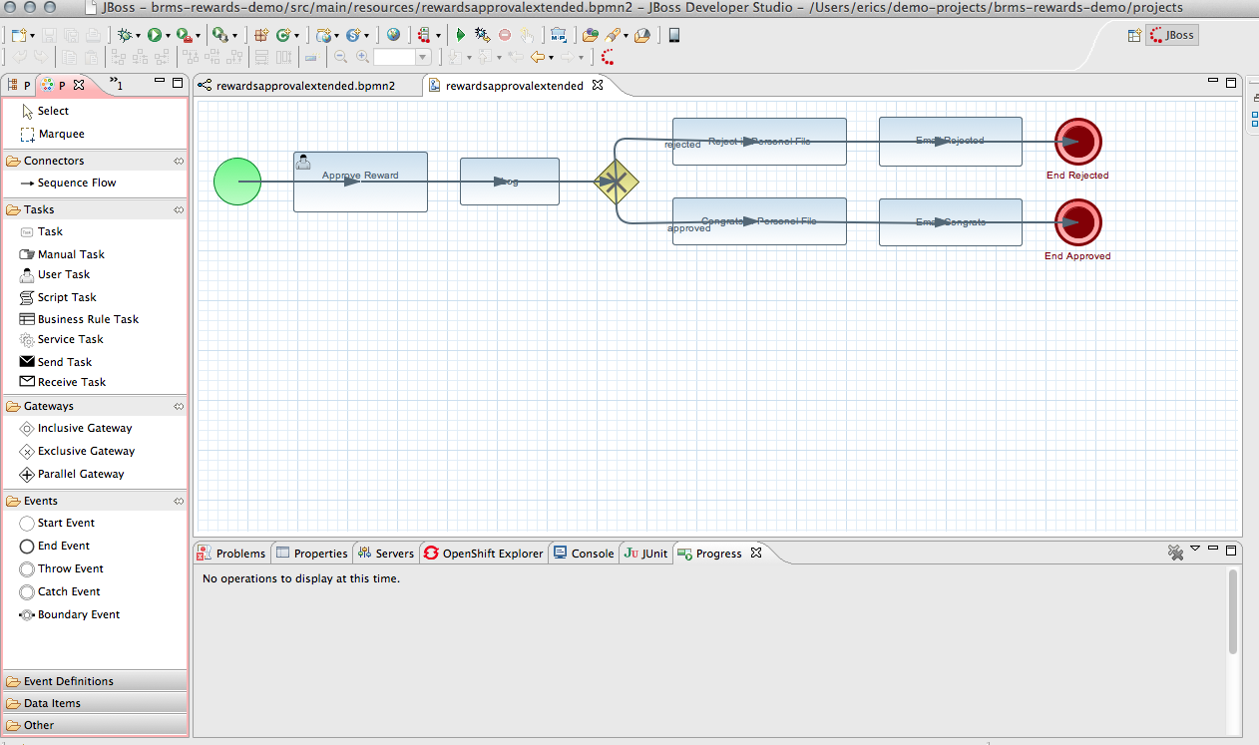Expand the Event Definitions drawer
Image resolution: width=1259 pixels, height=745 pixels.
[95, 681]
